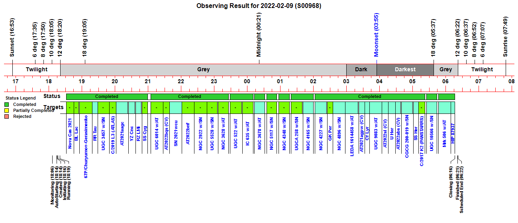This screenshot has height=223, width=518.
Task: Click the Monitoring (18:06) event label
Action: [52, 186]
